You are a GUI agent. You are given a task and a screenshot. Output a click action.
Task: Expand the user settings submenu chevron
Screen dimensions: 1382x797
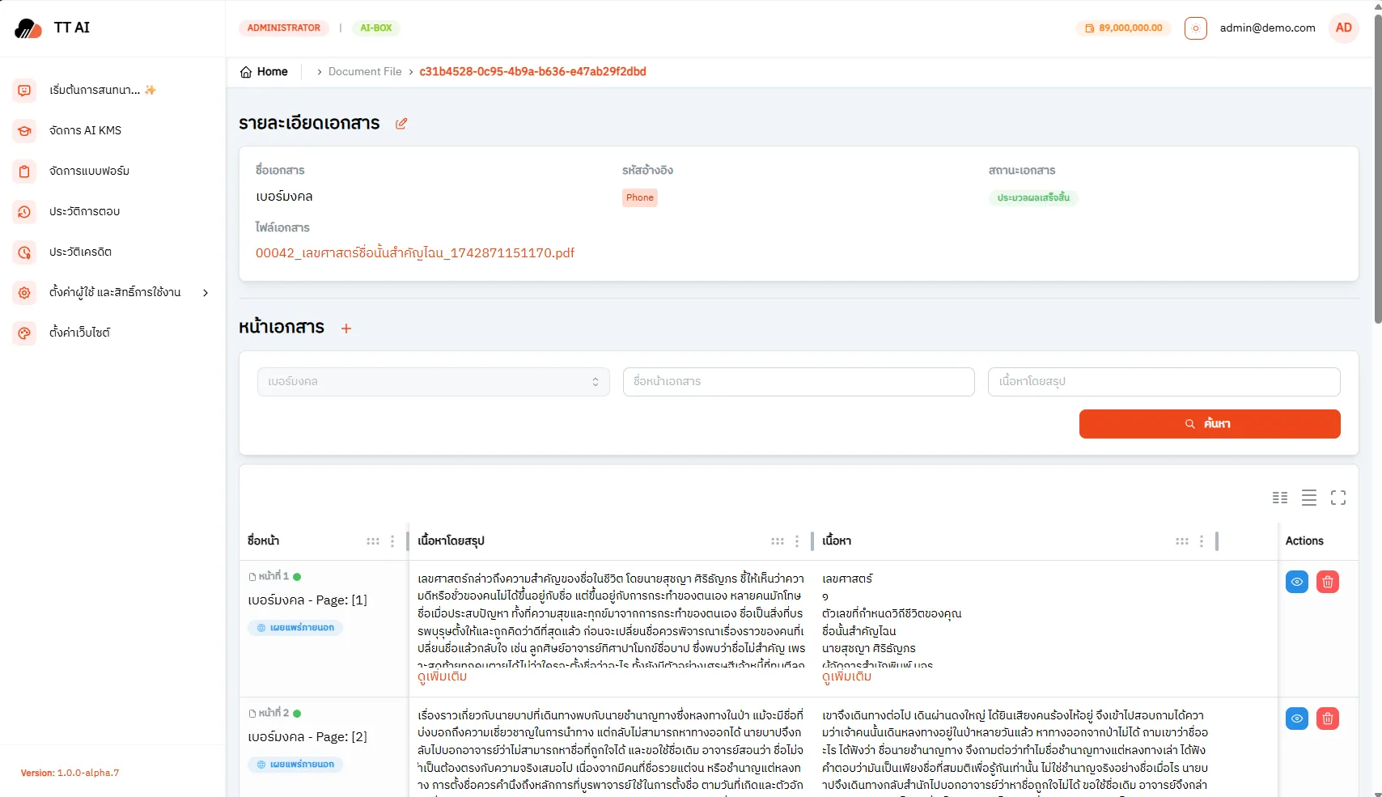206,293
